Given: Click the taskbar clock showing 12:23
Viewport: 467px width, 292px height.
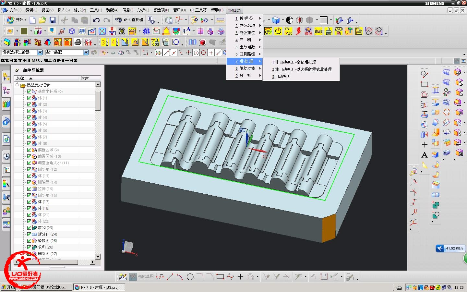Looking at the screenshot, I should [459, 287].
